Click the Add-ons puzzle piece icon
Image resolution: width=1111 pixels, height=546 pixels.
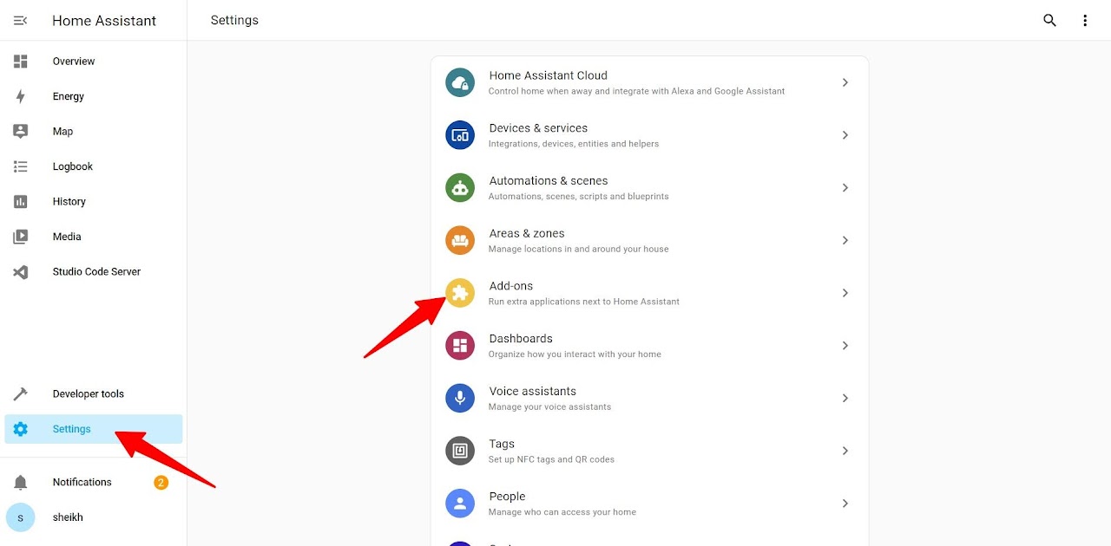pyautogui.click(x=460, y=293)
